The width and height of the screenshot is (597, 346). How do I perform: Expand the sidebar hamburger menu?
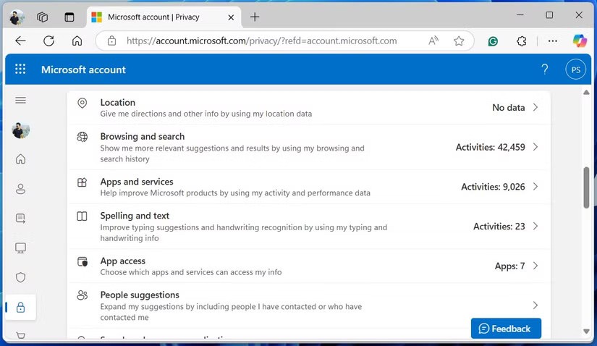point(20,101)
